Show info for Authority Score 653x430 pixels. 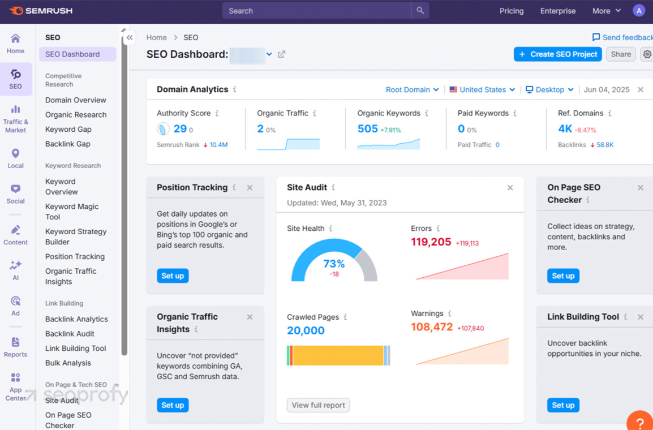pyautogui.click(x=217, y=113)
